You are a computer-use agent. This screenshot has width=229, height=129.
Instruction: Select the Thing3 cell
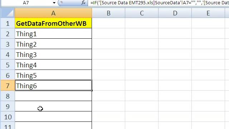53,54
